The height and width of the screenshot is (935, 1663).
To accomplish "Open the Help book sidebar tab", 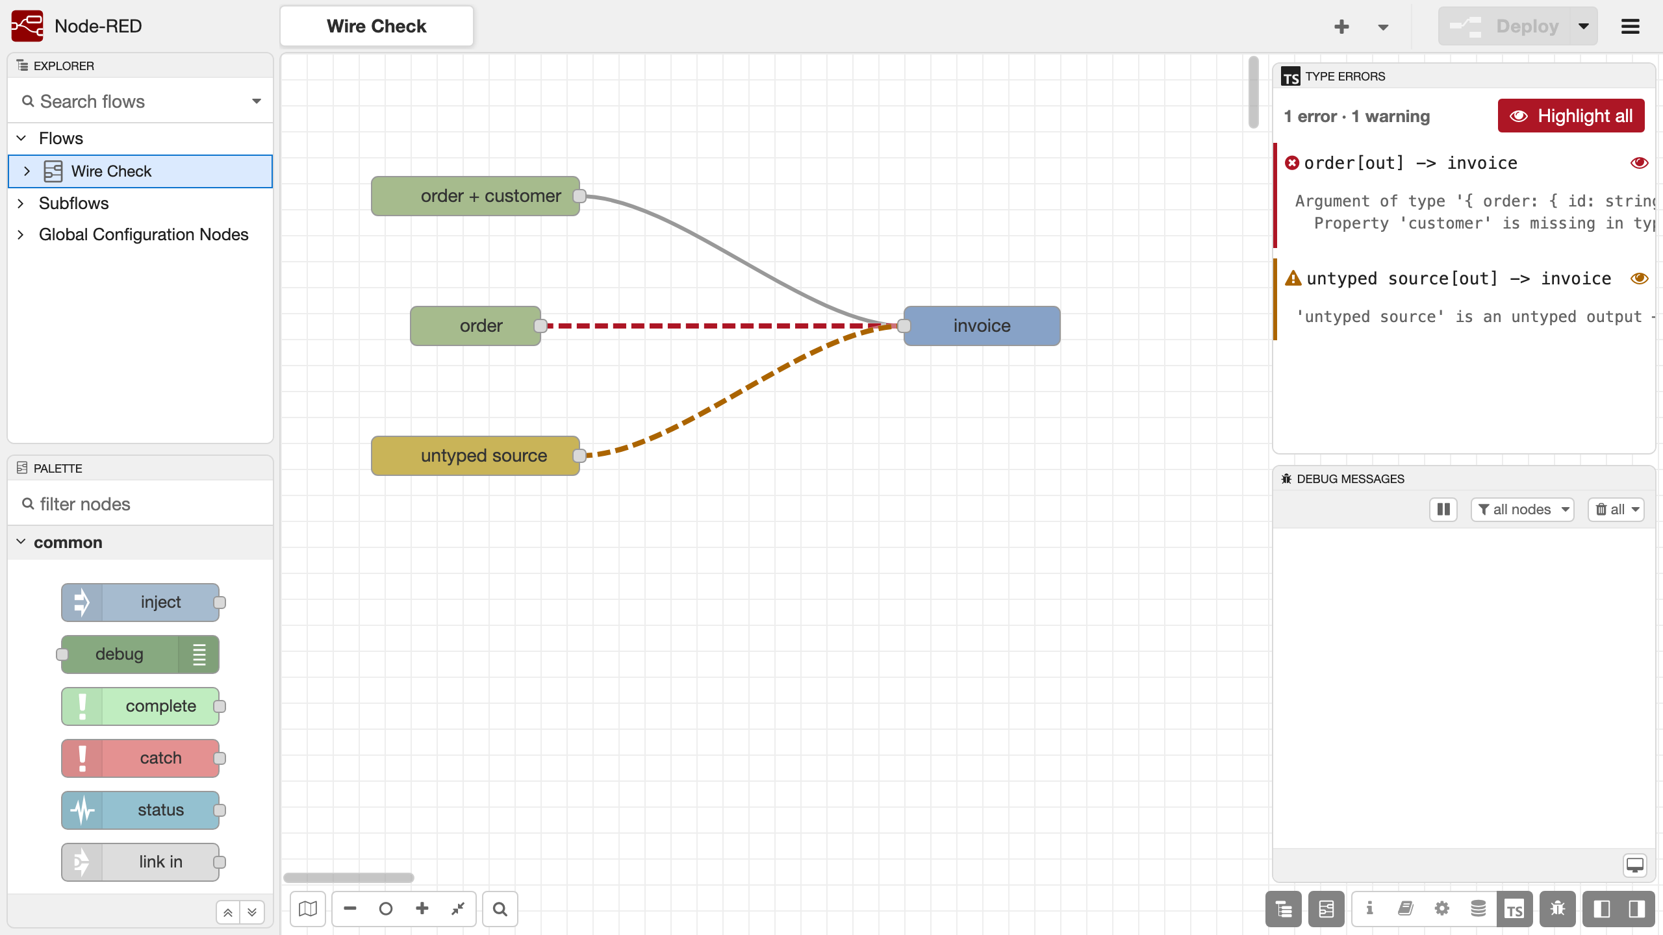I will point(1405,909).
